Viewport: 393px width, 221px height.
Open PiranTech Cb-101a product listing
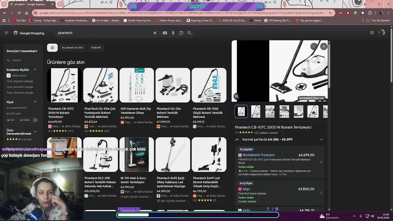coord(100,85)
